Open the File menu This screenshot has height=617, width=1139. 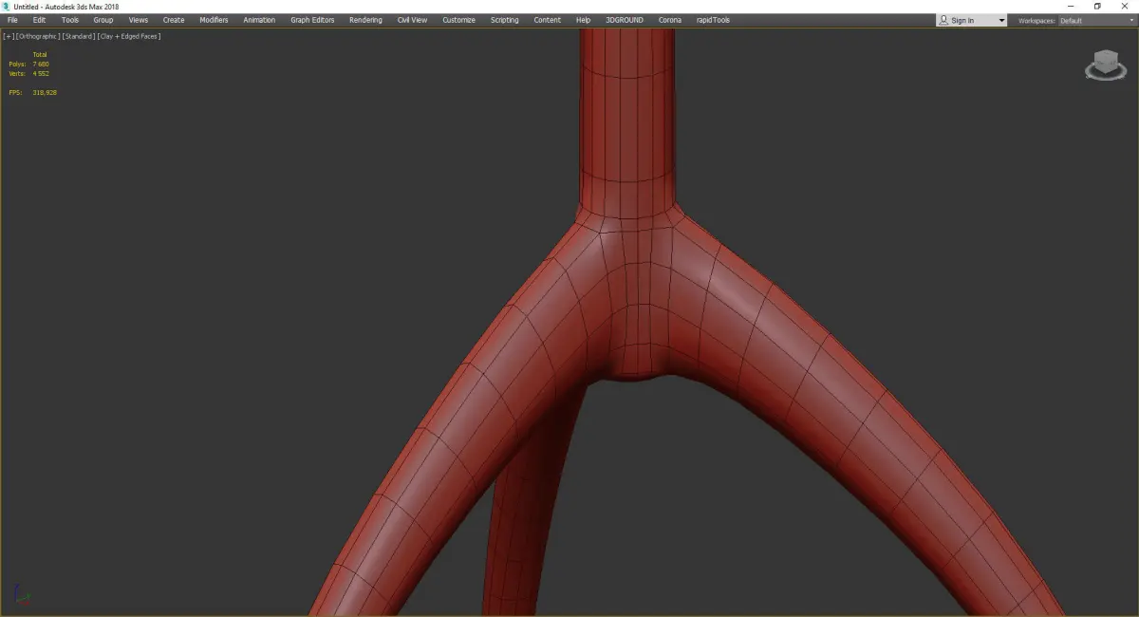pyautogui.click(x=12, y=20)
